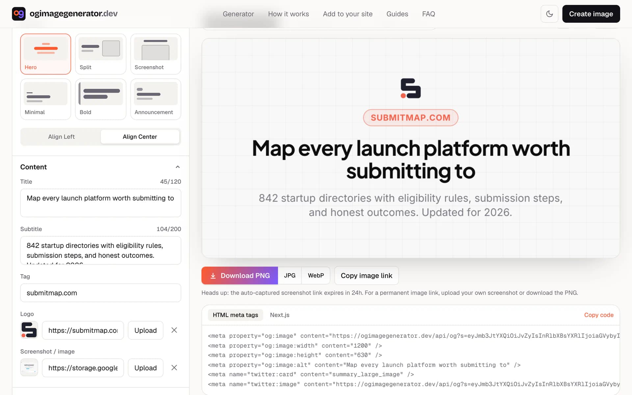Copy the meta tag code
This screenshot has height=395, width=632.
click(x=599, y=315)
